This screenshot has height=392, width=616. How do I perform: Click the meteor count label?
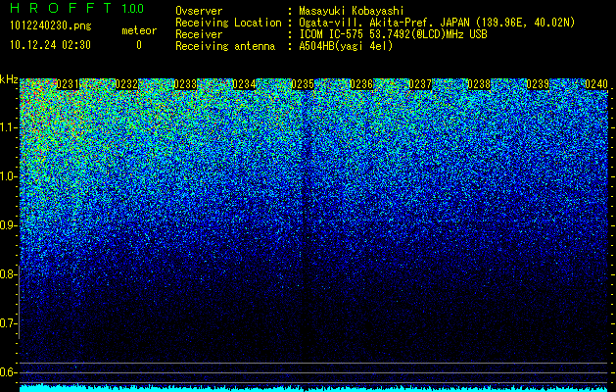139,30
